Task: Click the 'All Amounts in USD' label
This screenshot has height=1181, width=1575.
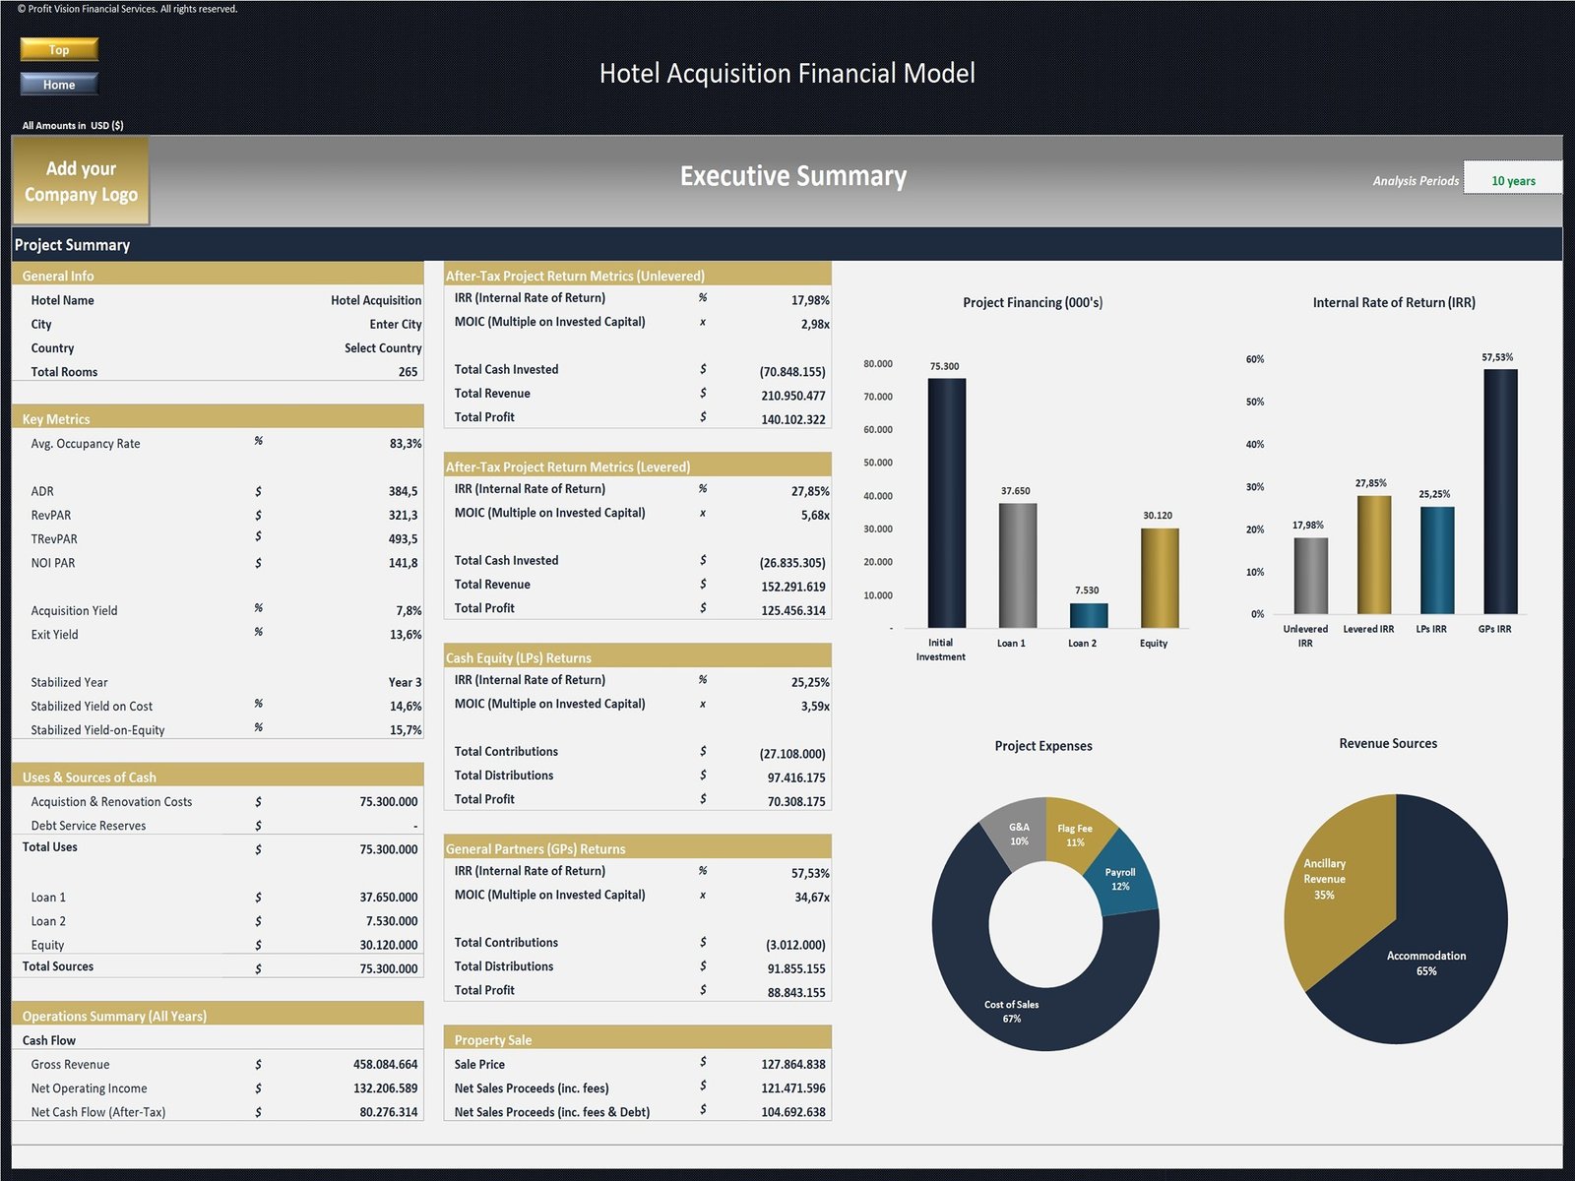Action: point(73,125)
